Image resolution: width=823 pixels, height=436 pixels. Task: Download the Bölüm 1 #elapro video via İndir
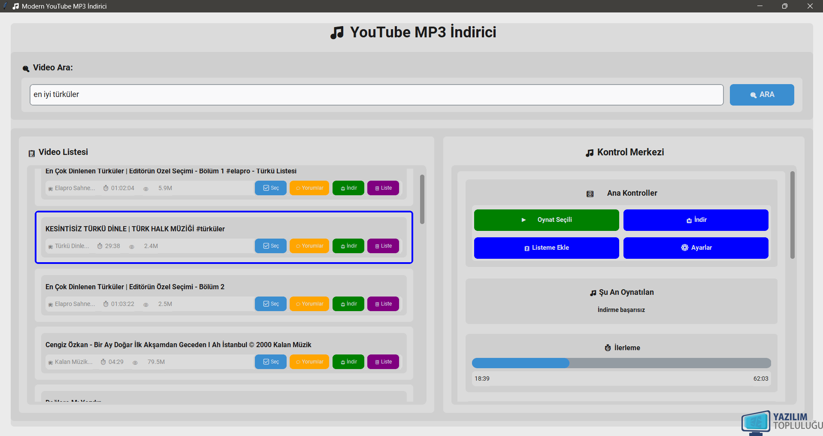coord(348,188)
